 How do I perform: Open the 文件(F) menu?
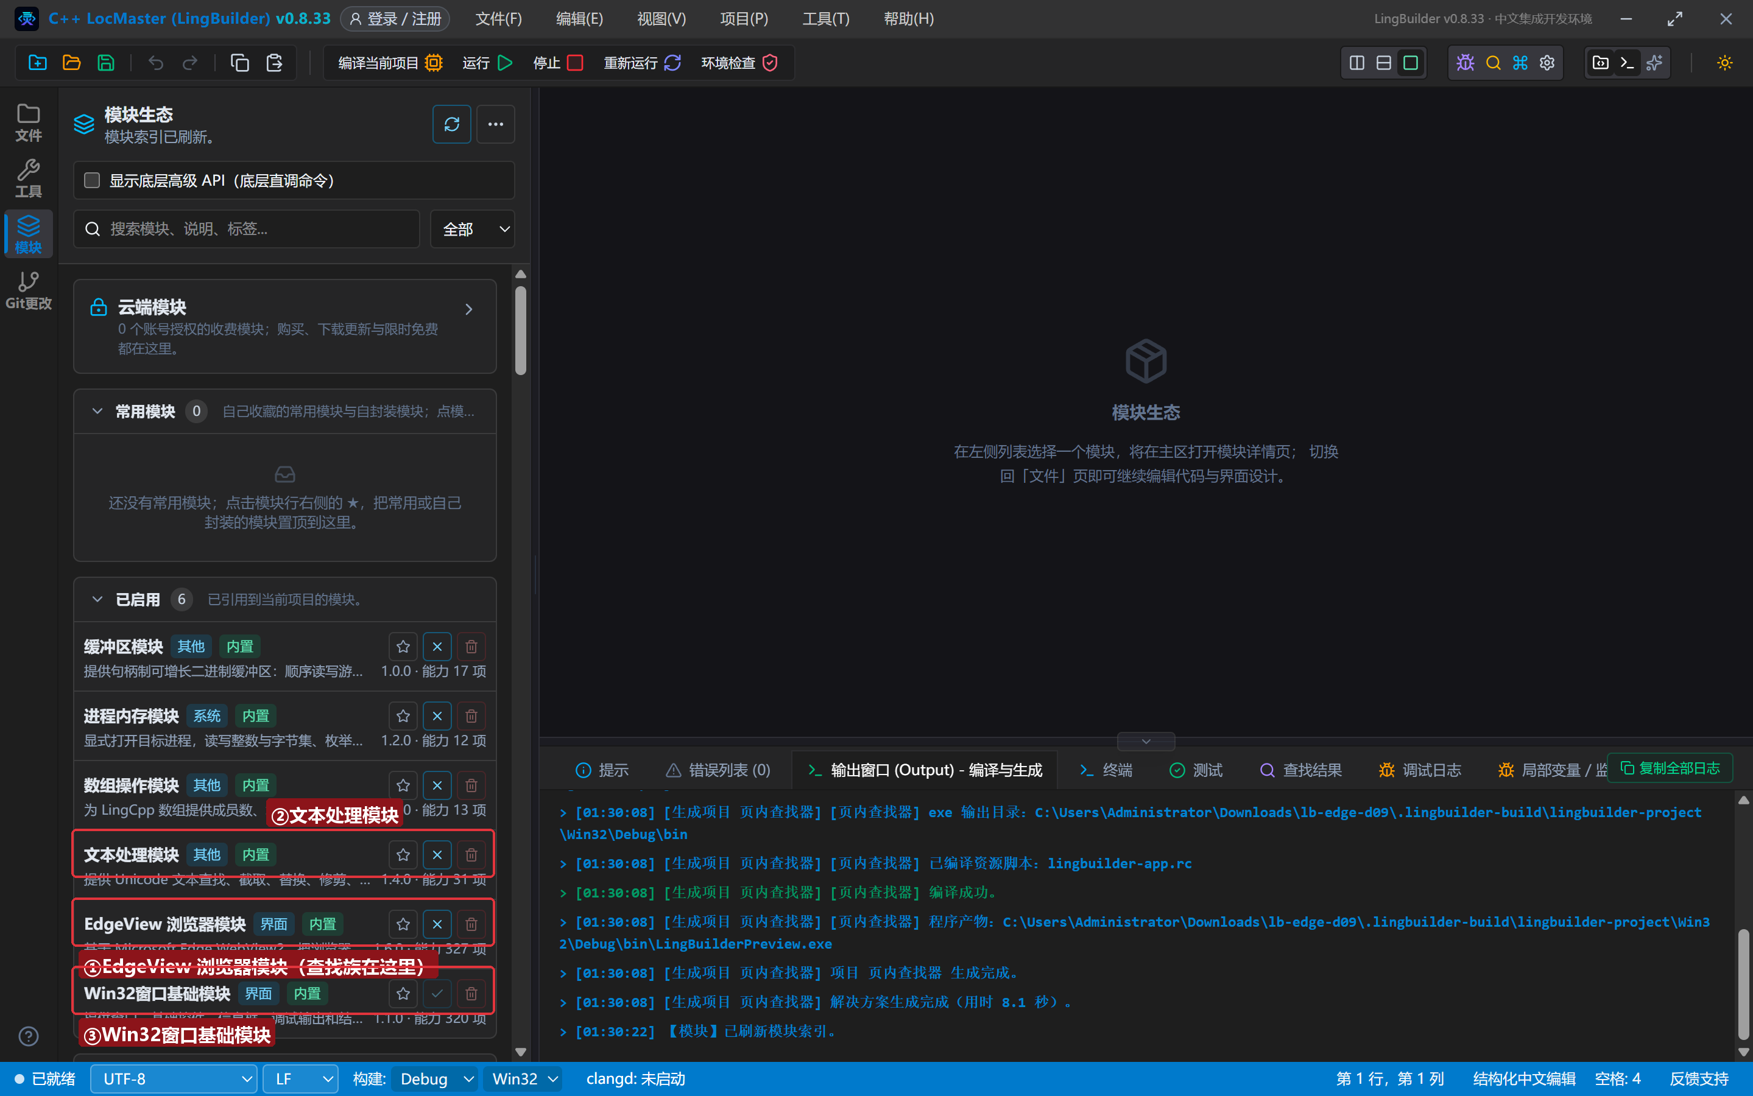pyautogui.click(x=498, y=19)
